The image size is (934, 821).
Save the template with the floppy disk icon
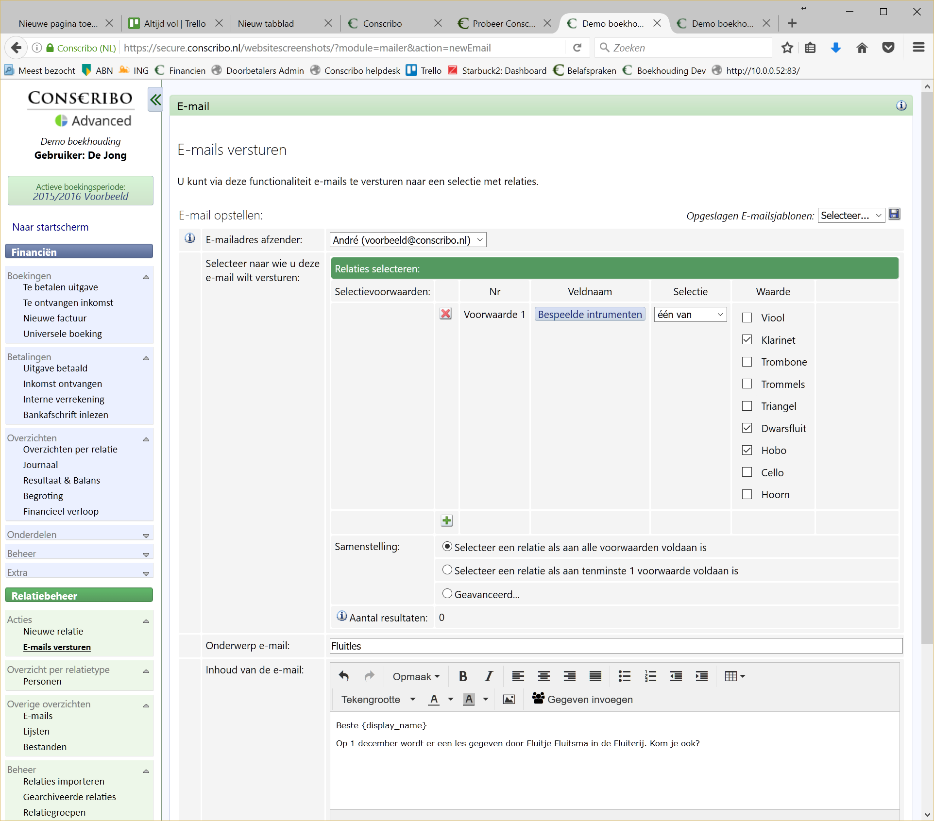tap(894, 214)
